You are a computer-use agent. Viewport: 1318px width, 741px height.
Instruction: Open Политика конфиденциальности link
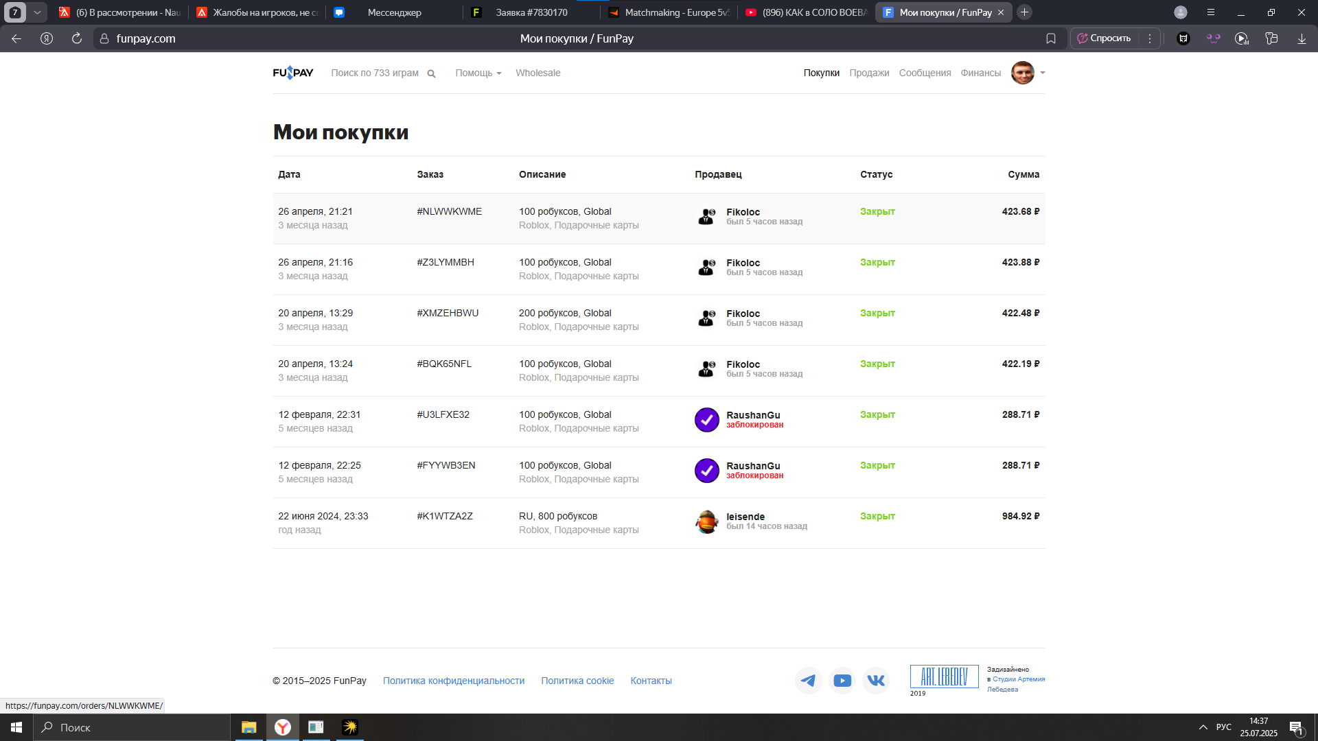pos(454,681)
